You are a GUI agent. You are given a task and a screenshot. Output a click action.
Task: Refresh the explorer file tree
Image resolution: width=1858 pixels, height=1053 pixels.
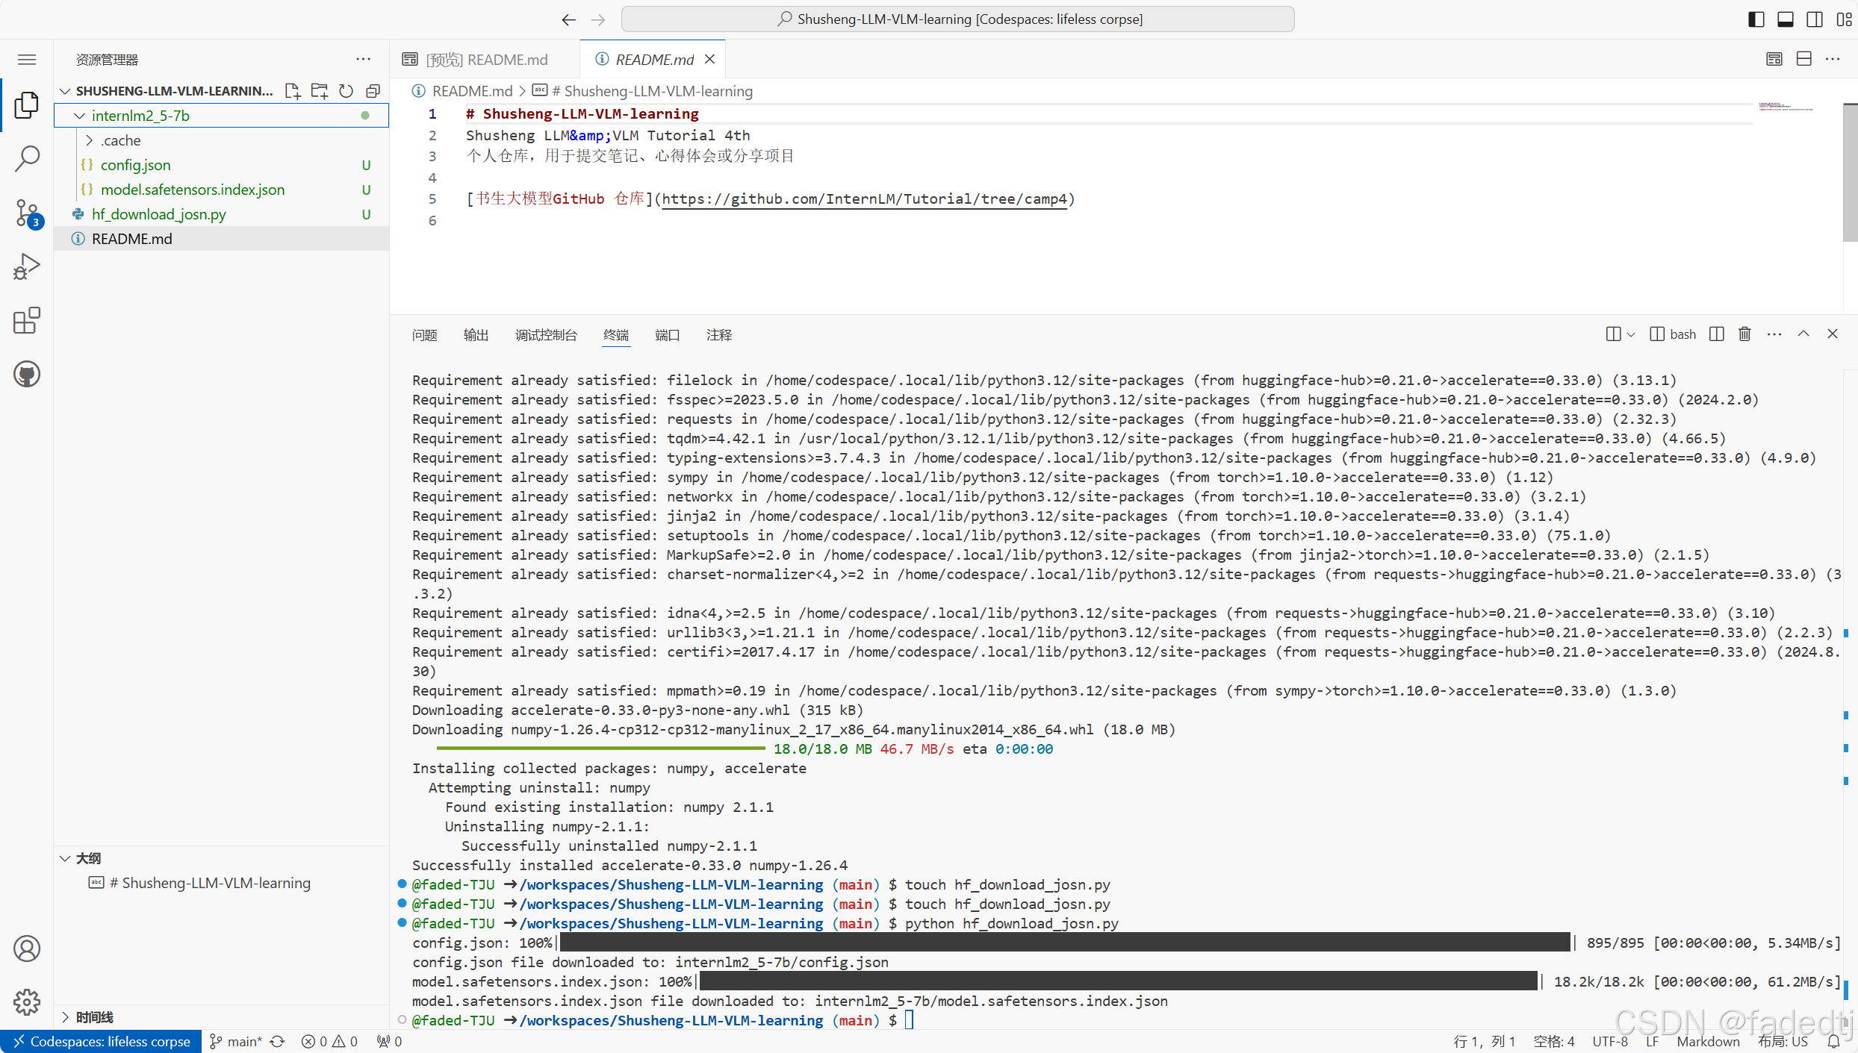point(346,91)
